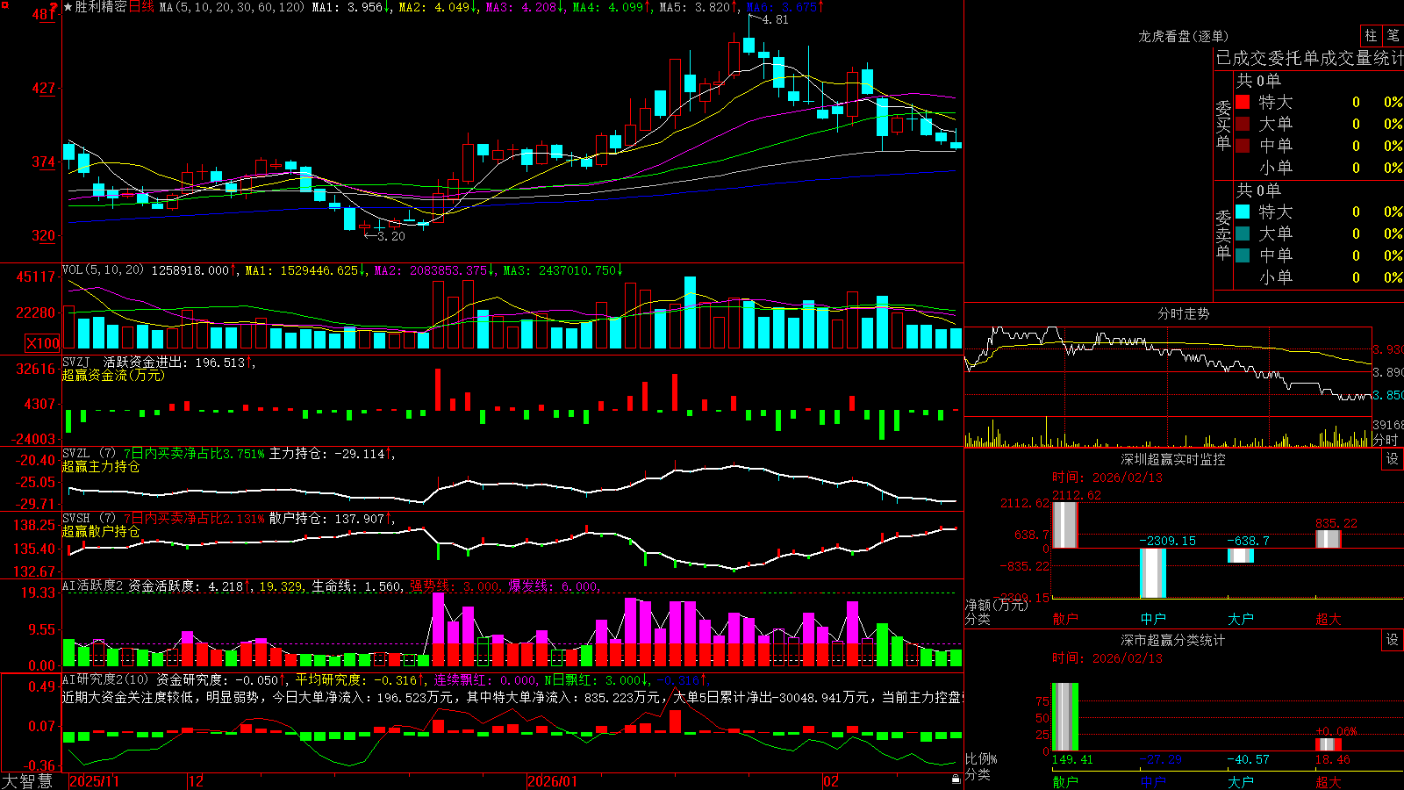Screen dimensions: 1404x790
Task: Switch to 柱 bar display mode
Action: tap(1371, 35)
